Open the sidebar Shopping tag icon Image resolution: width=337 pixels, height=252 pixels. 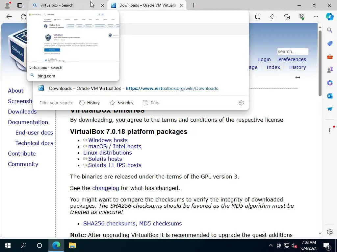(x=330, y=44)
